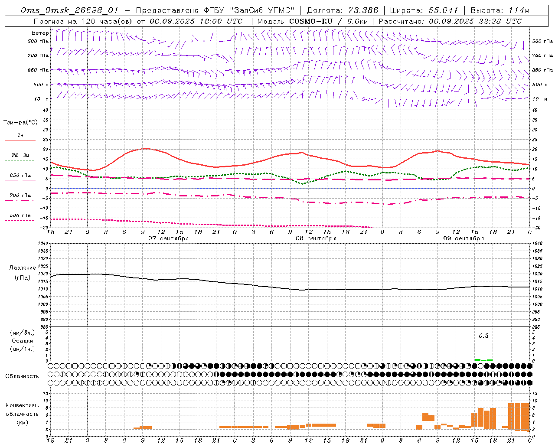
Task: Click the (мм/1ч.) unit label
Action: [23, 349]
